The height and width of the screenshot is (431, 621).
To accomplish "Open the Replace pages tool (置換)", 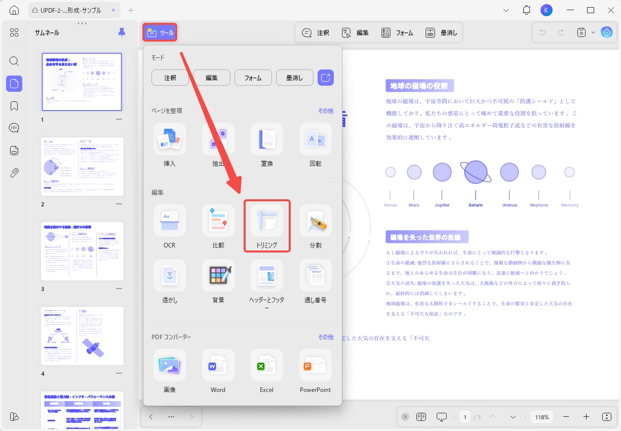I will pyautogui.click(x=266, y=145).
